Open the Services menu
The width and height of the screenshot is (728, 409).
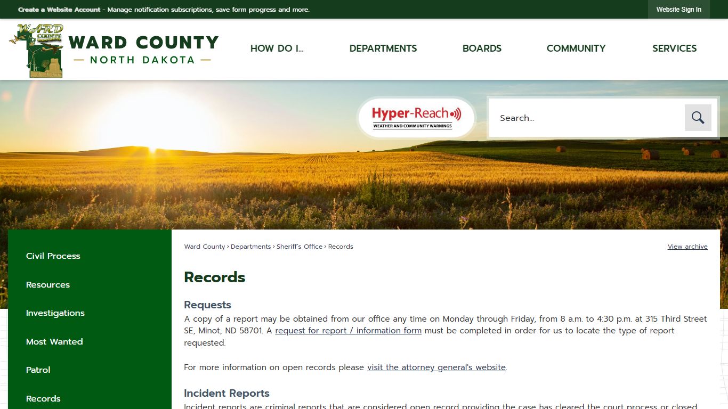coord(674,48)
